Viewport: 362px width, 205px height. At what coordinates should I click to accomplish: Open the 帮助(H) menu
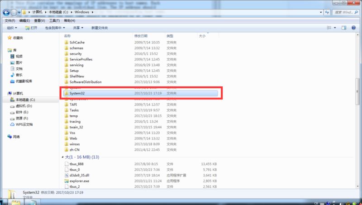click(x=70, y=21)
